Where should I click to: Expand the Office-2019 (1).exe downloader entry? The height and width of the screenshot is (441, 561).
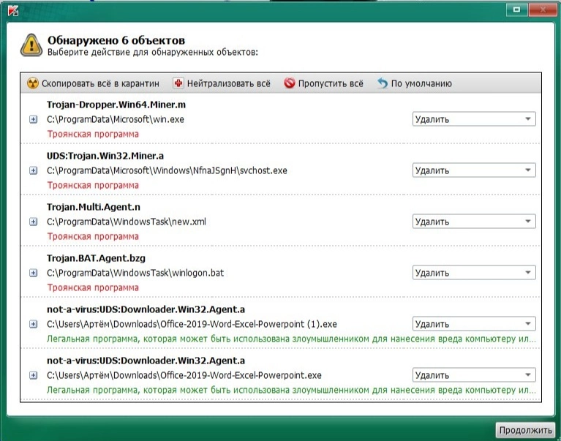33,324
